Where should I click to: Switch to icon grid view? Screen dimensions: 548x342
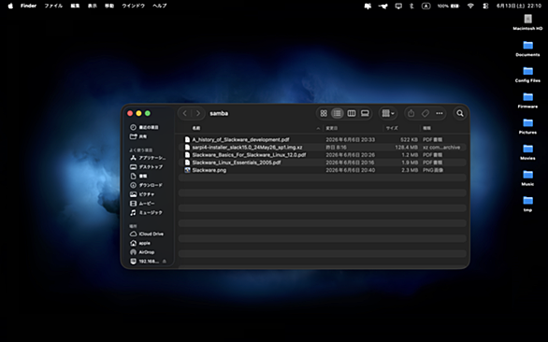324,113
